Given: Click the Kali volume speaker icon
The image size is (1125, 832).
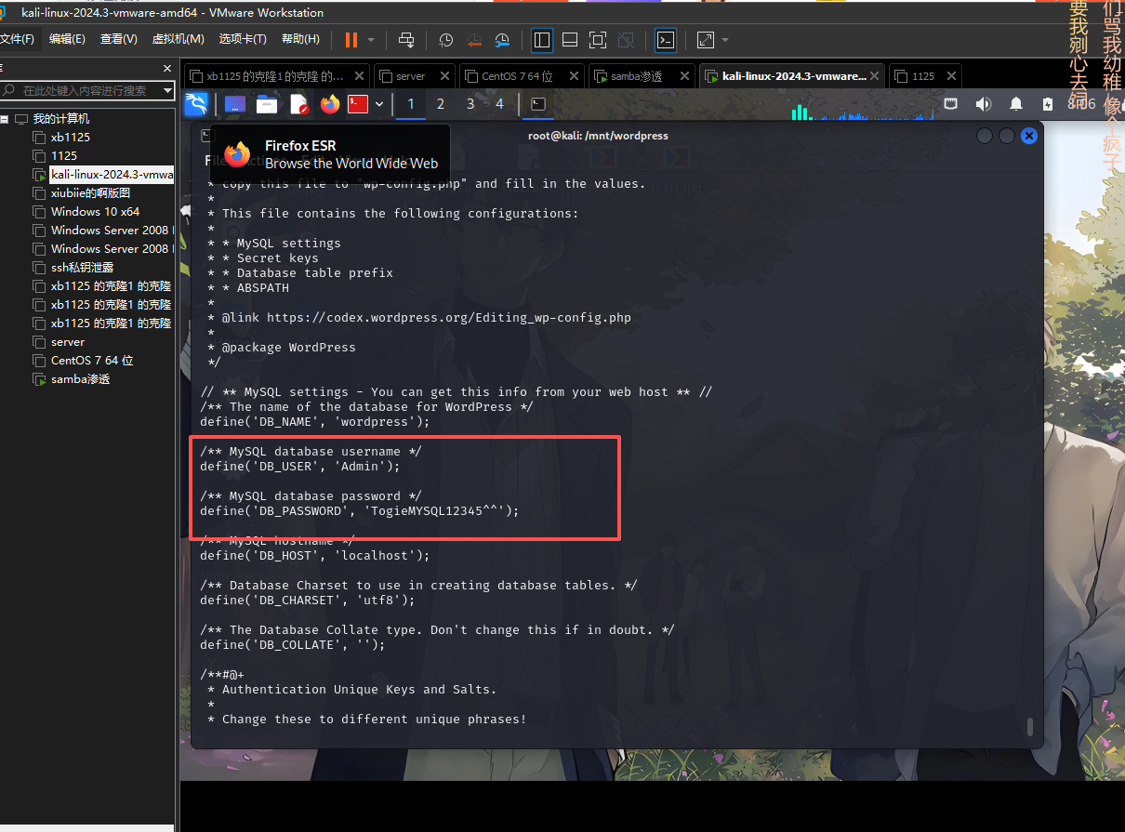Looking at the screenshot, I should pos(983,104).
